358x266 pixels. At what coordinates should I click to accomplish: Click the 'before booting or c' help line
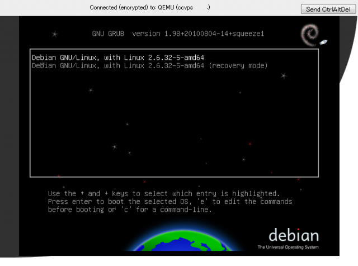[x=130, y=210]
